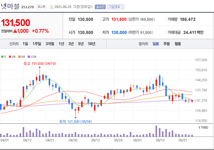Click the 넷마블 stock name heading

10,6
